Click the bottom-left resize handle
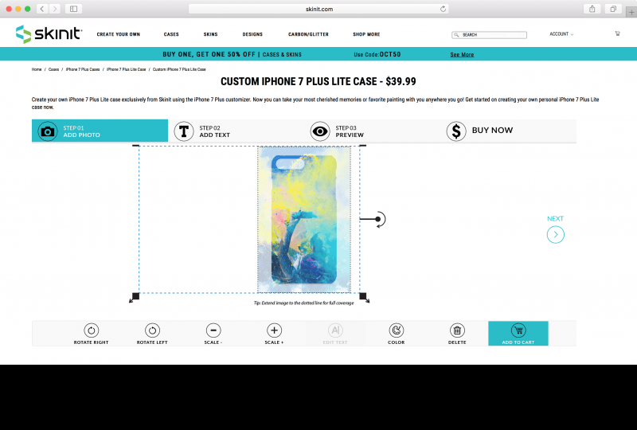The width and height of the screenshot is (637, 430). (135, 297)
